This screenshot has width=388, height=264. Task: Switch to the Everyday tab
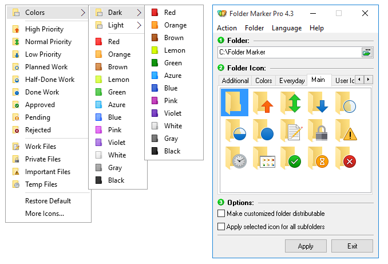point(291,81)
